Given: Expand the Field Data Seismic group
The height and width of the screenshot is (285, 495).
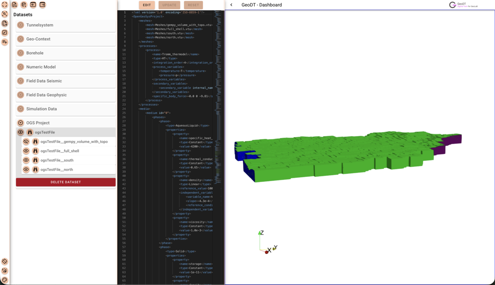Looking at the screenshot, I should (20, 81).
